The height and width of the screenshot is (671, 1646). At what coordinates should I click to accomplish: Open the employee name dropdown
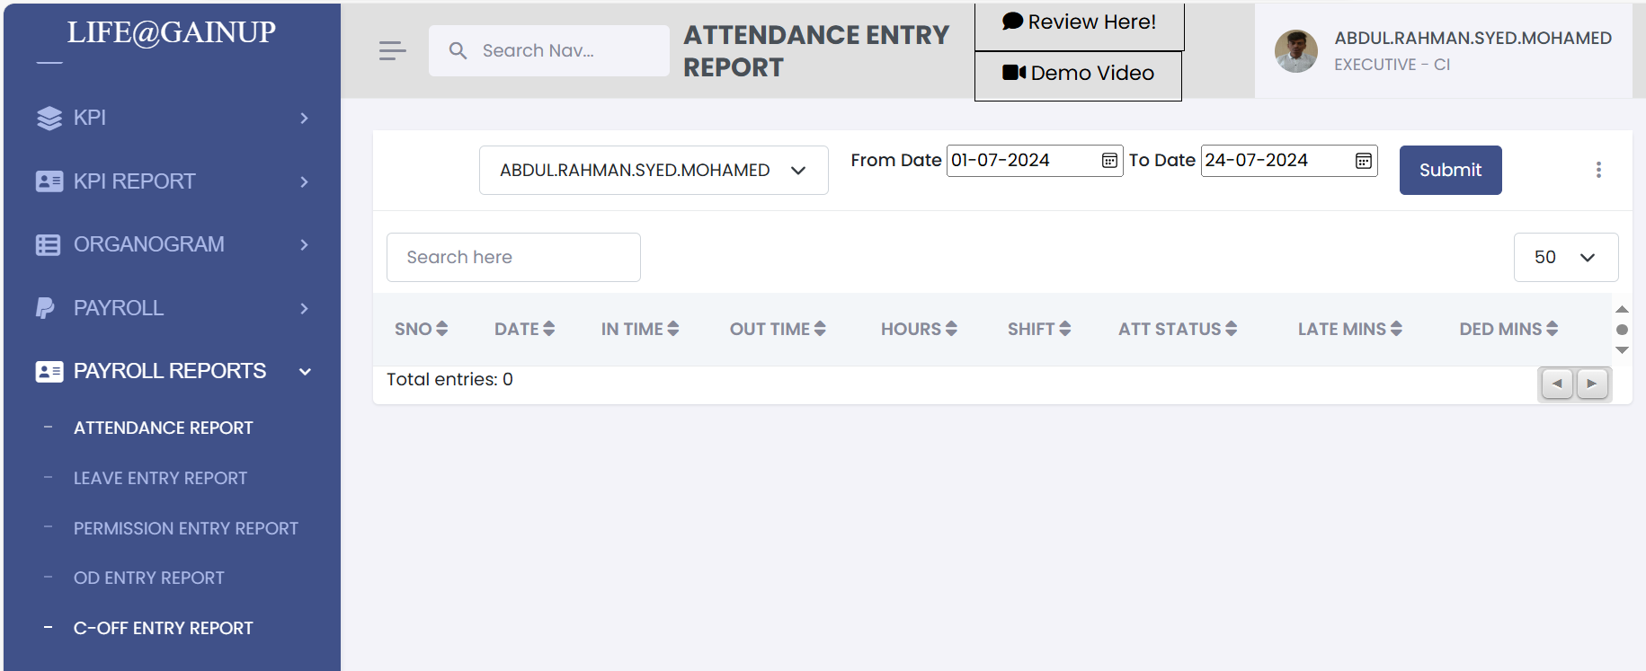pos(653,171)
